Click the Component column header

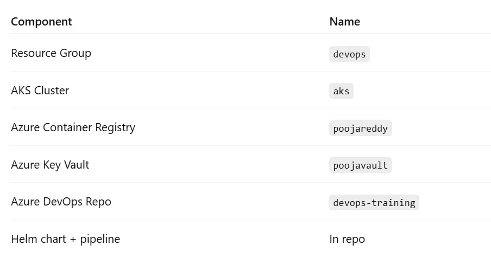41,22
